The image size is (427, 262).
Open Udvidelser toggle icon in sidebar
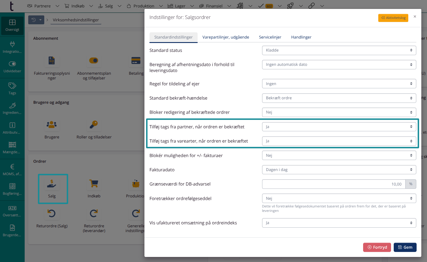12,67
